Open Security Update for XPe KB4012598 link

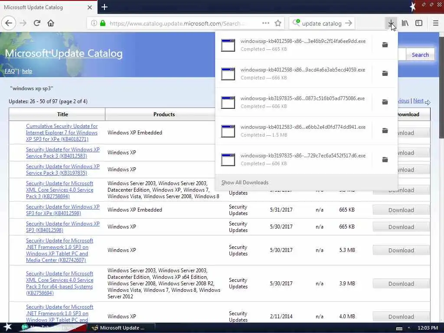click(x=62, y=210)
